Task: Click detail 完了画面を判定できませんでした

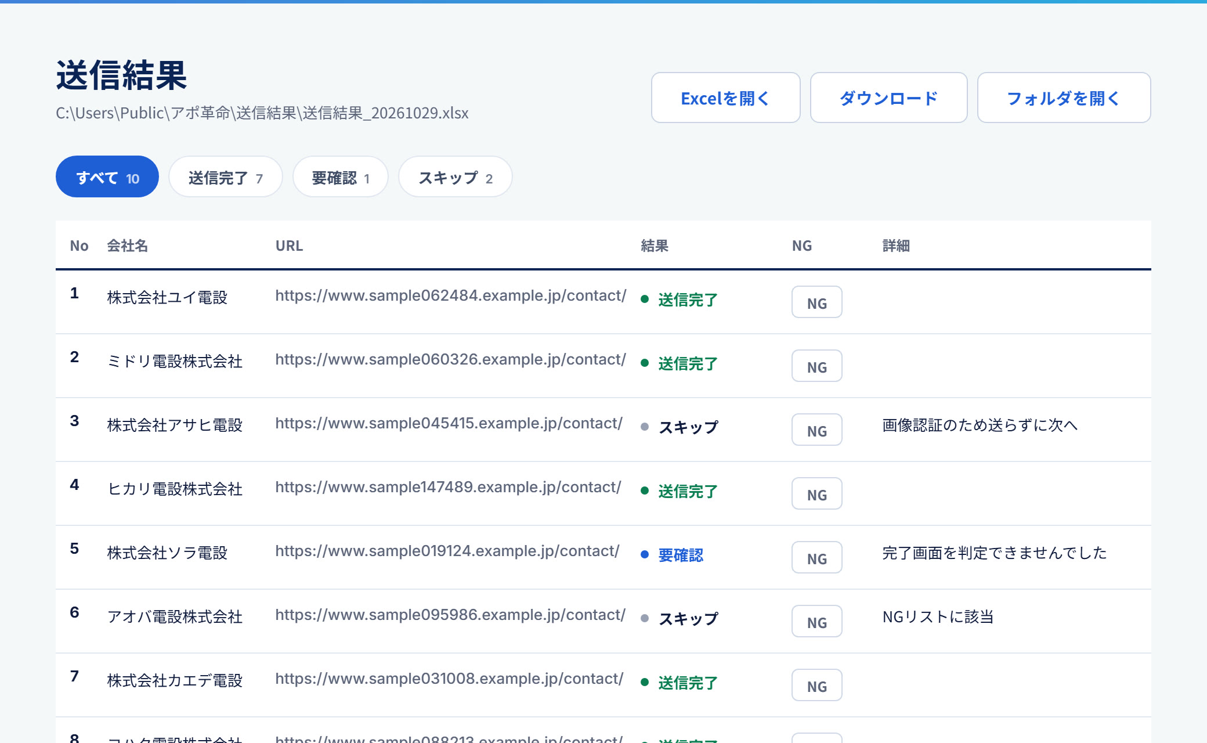Action: pyautogui.click(x=995, y=553)
